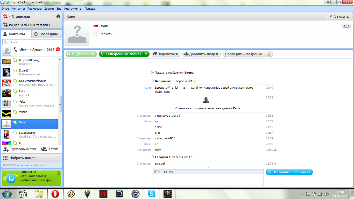Click the Группа button
The image size is (354, 199).
click(x=51, y=149)
